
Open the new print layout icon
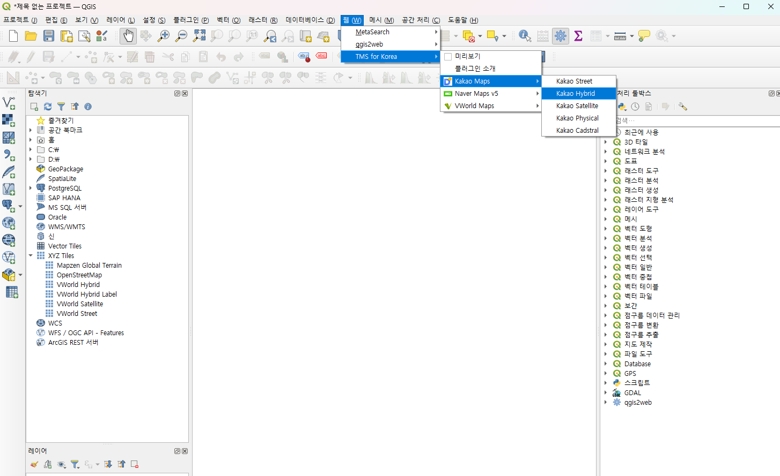(x=67, y=36)
